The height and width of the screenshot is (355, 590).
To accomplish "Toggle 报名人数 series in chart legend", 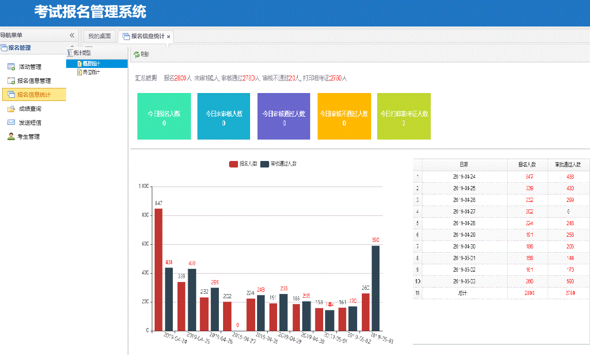I will 233,164.
